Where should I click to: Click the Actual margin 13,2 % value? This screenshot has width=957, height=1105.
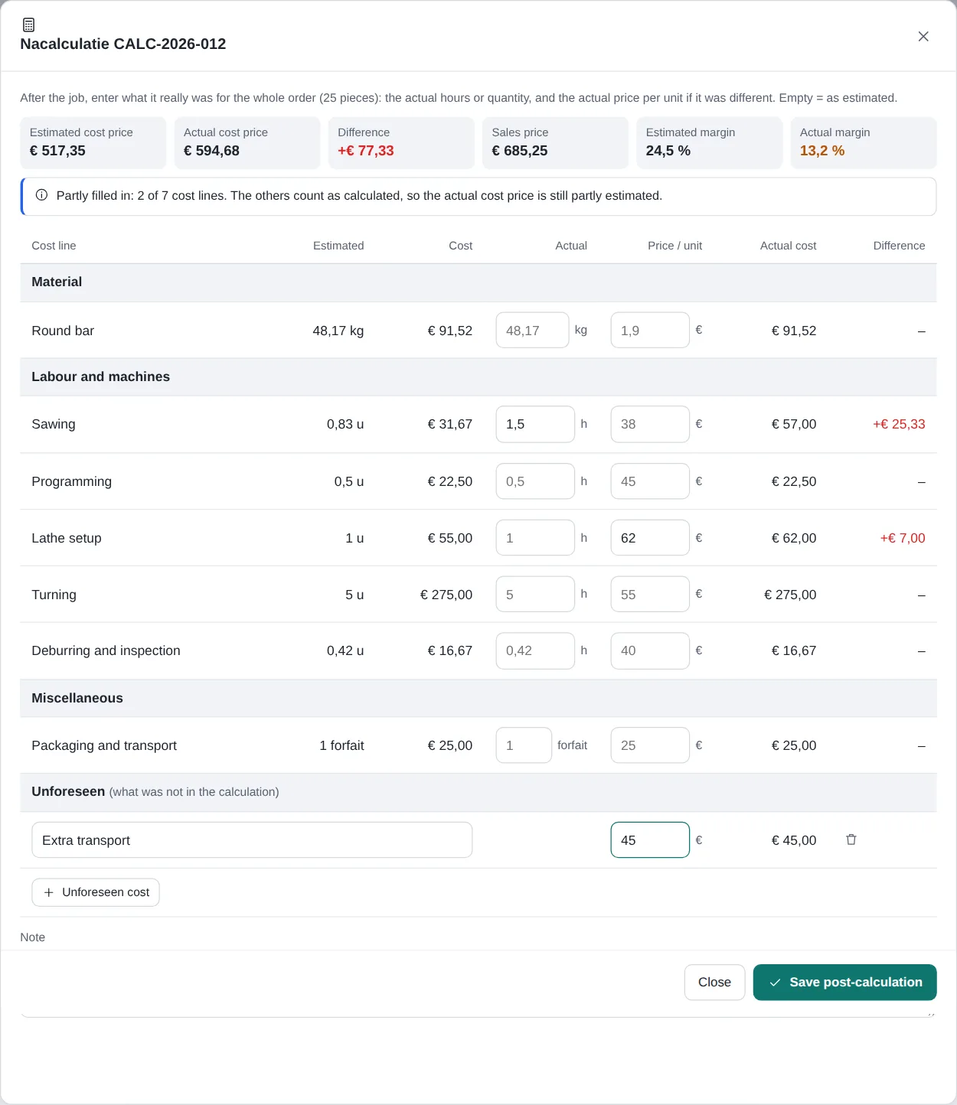click(x=822, y=151)
